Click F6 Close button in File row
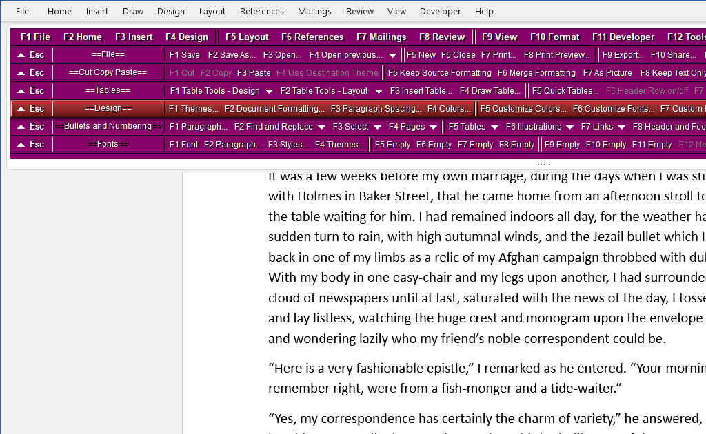 (x=458, y=55)
